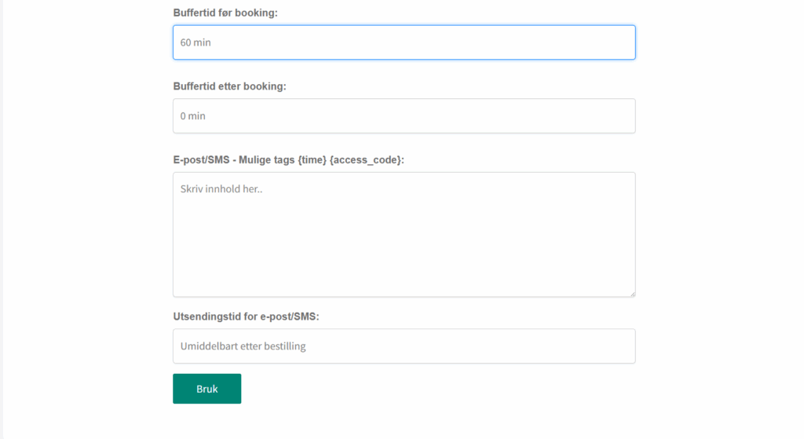Open the Utsendingstid for e-post/SMS selector

(404, 346)
